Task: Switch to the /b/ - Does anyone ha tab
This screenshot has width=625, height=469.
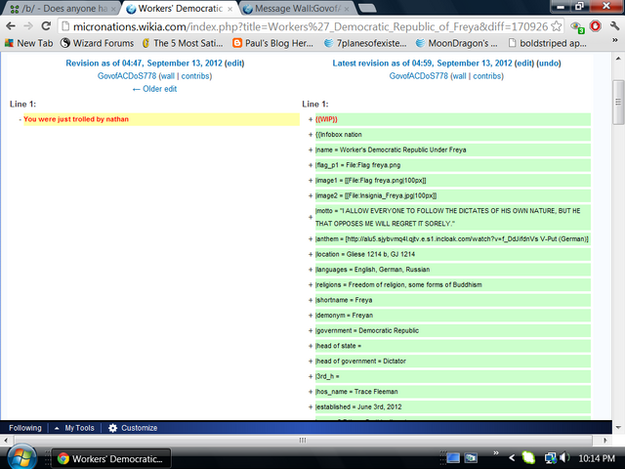Action: click(x=59, y=9)
